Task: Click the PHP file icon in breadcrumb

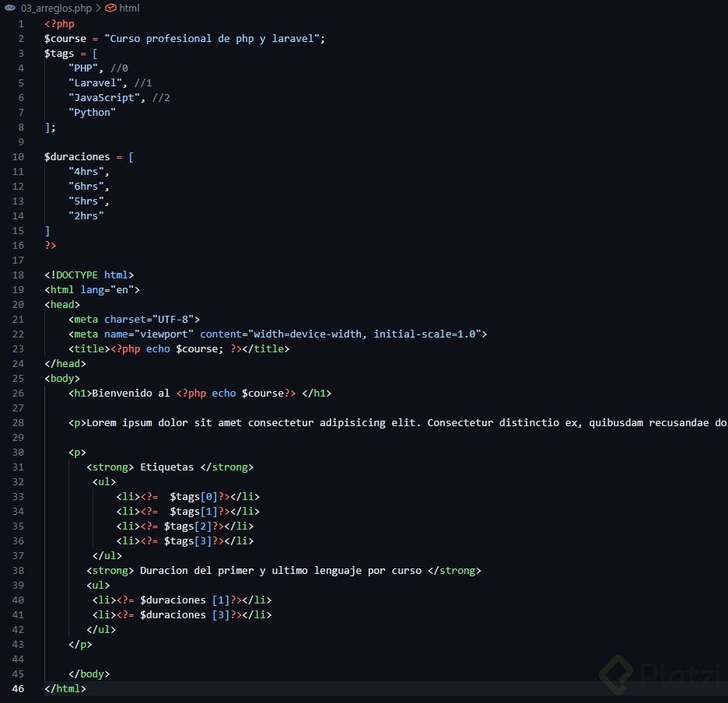Action: tap(10, 8)
